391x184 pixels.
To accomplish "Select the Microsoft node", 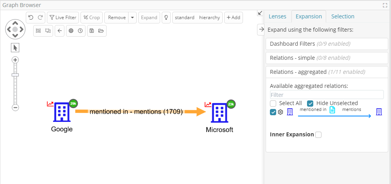I will point(220,113).
